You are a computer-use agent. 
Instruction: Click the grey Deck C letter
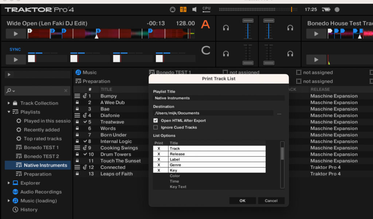pyautogui.click(x=206, y=50)
